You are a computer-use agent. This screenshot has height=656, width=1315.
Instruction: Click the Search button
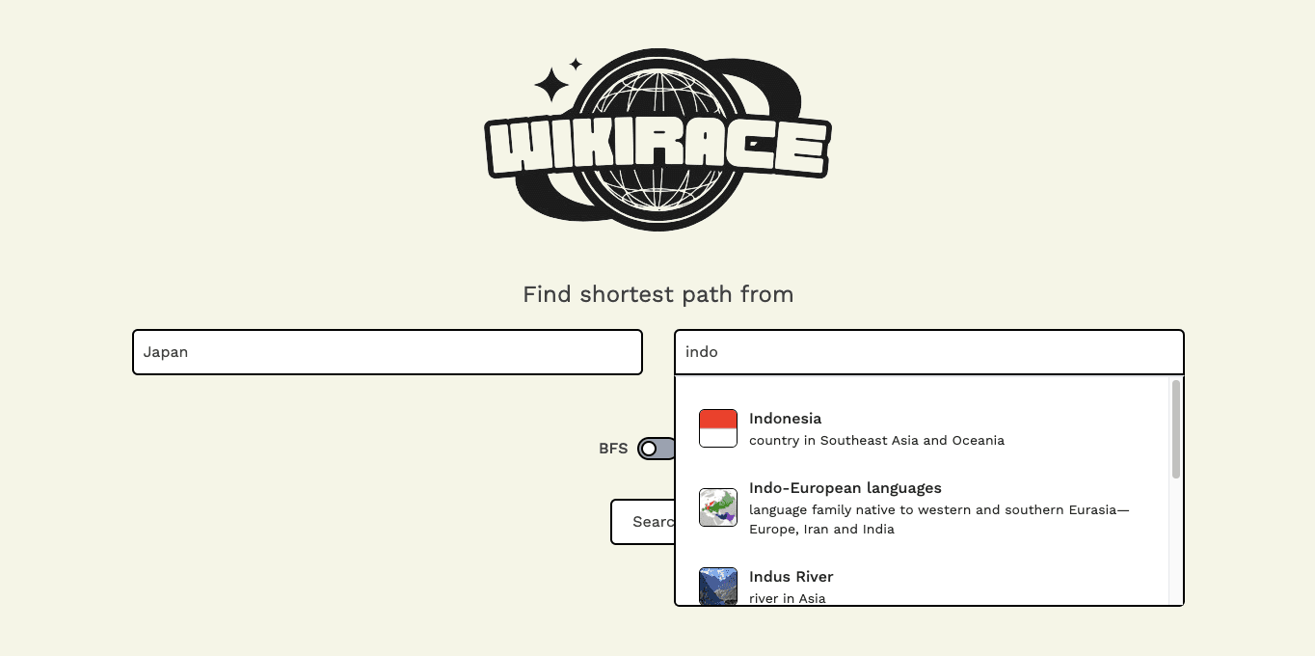pyautogui.click(x=643, y=522)
